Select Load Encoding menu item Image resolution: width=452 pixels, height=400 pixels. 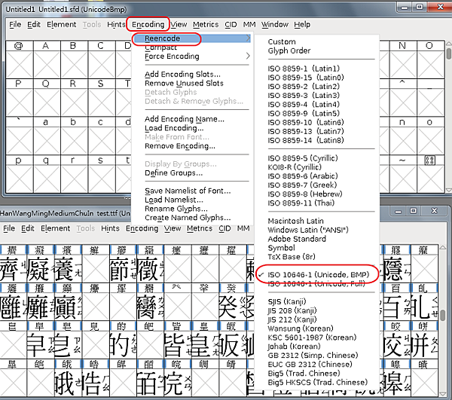(174, 128)
